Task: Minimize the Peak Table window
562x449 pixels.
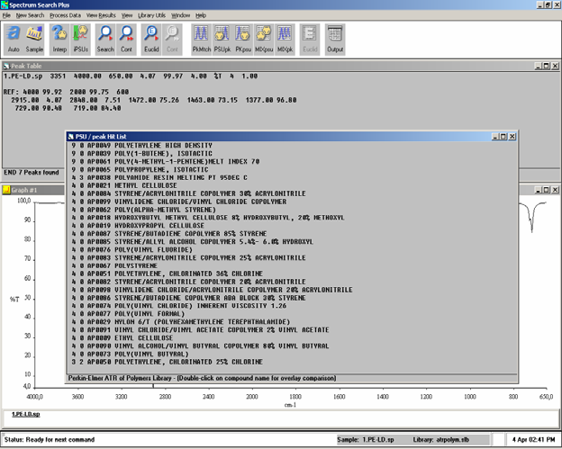Action: [x=539, y=66]
